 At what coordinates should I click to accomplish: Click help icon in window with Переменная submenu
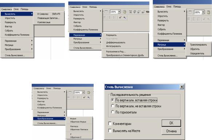point(125,12)
